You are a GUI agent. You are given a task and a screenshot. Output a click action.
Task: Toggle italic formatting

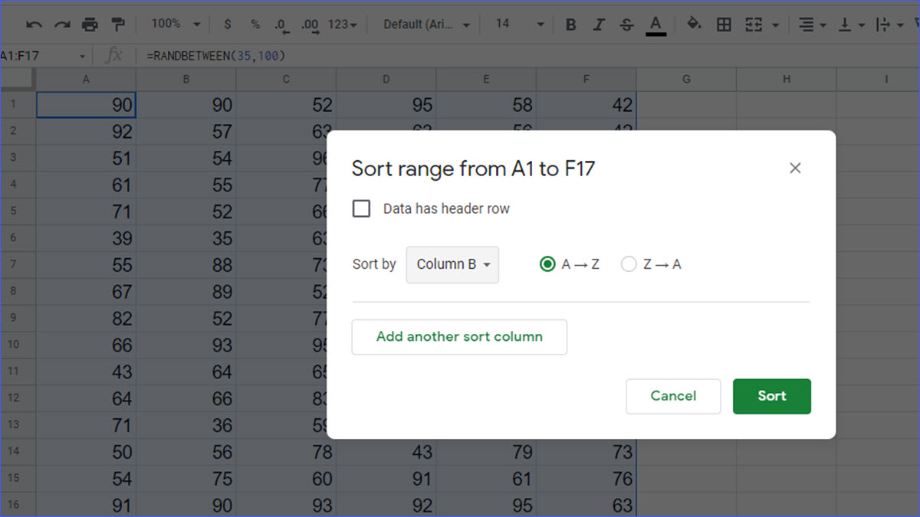pyautogui.click(x=599, y=25)
